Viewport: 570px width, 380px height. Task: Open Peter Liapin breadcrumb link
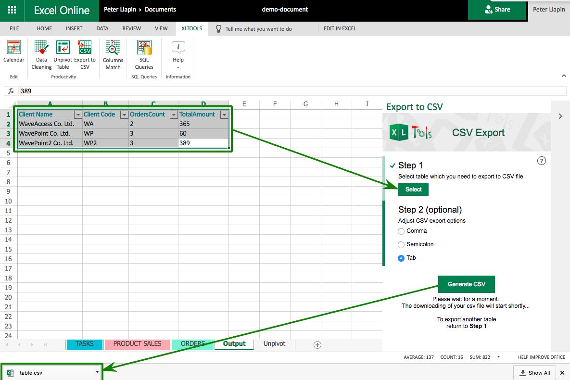pyautogui.click(x=120, y=10)
